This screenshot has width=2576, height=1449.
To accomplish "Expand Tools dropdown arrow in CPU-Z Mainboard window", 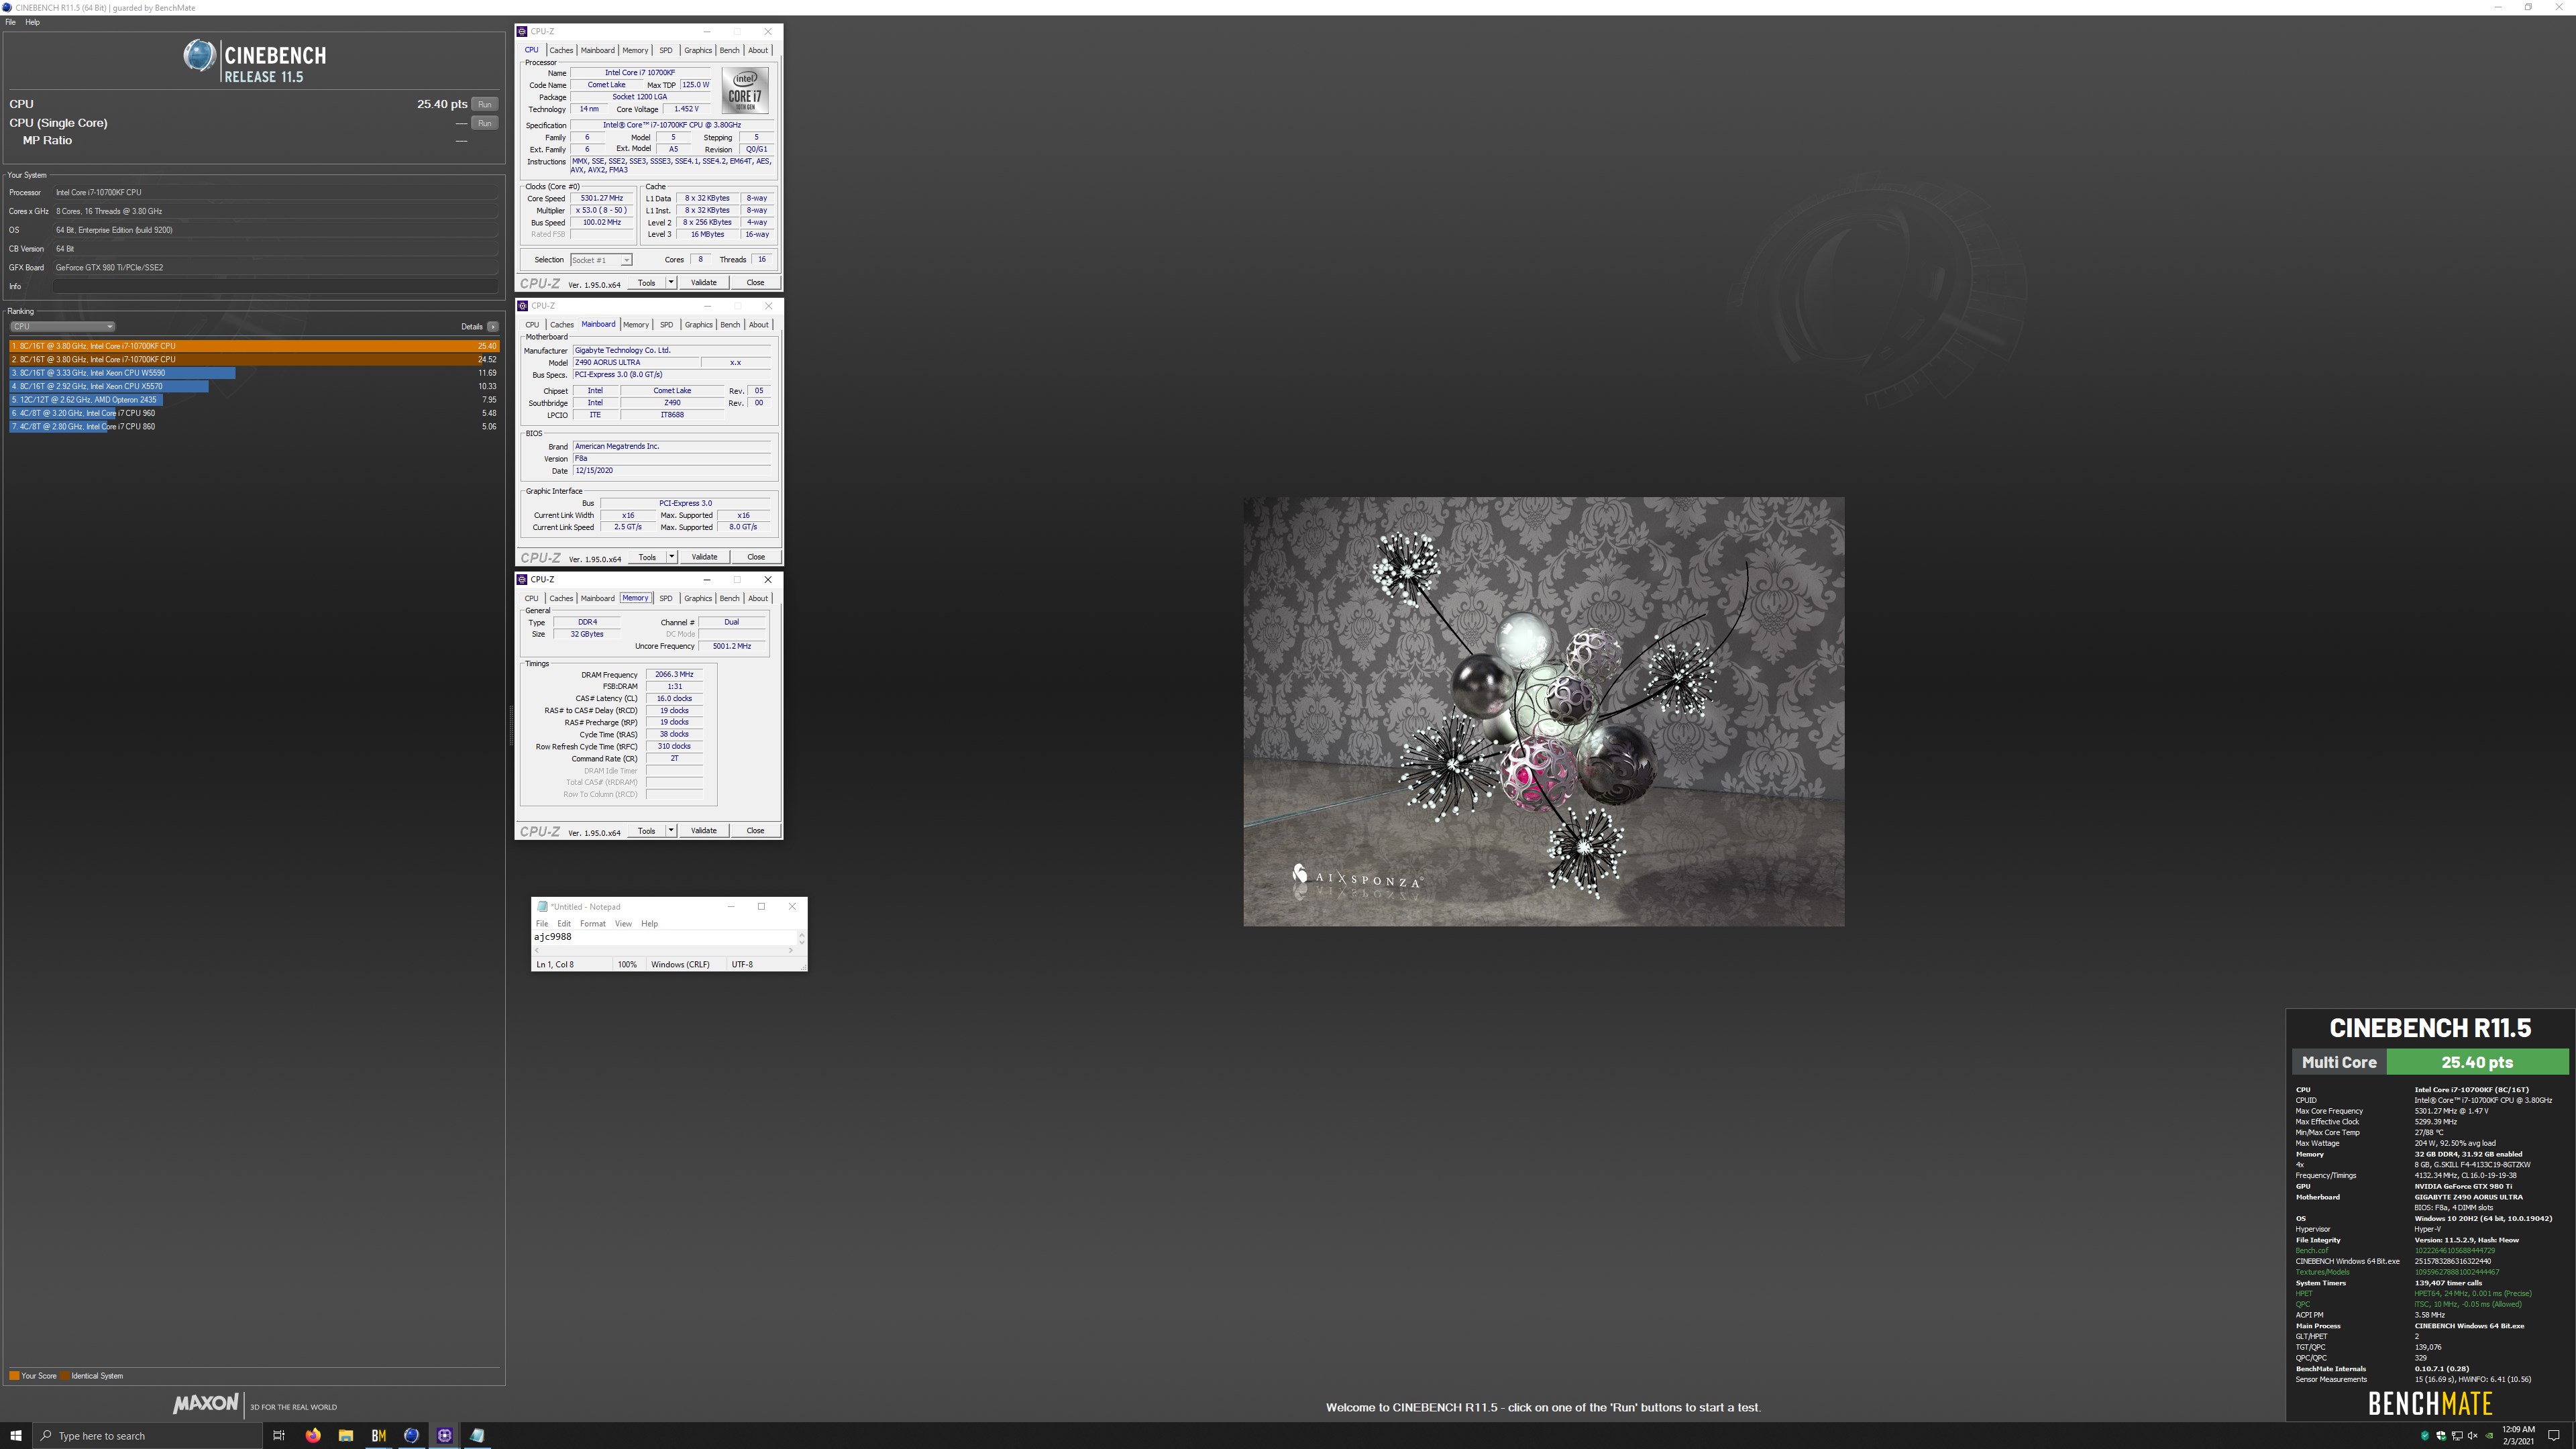I will tap(671, 557).
